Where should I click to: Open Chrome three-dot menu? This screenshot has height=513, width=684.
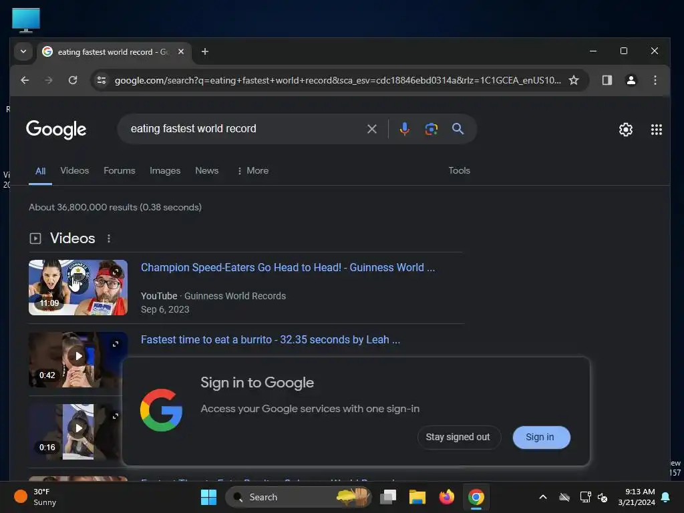coord(655,80)
